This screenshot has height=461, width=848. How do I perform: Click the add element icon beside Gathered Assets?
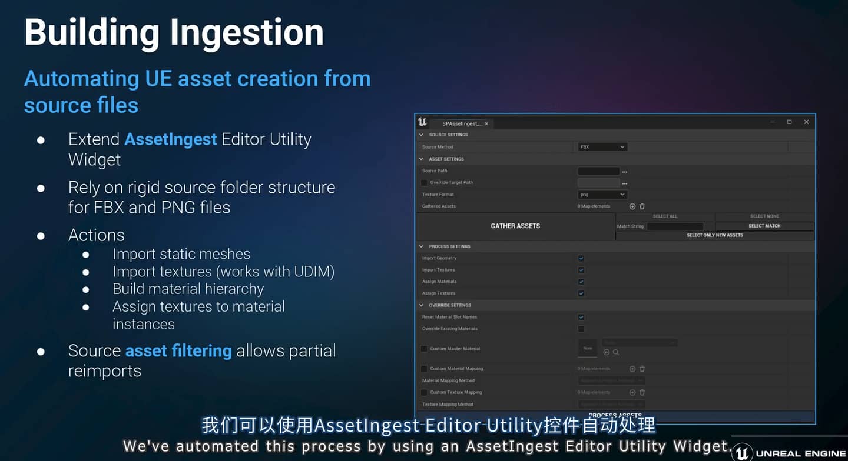coord(632,206)
